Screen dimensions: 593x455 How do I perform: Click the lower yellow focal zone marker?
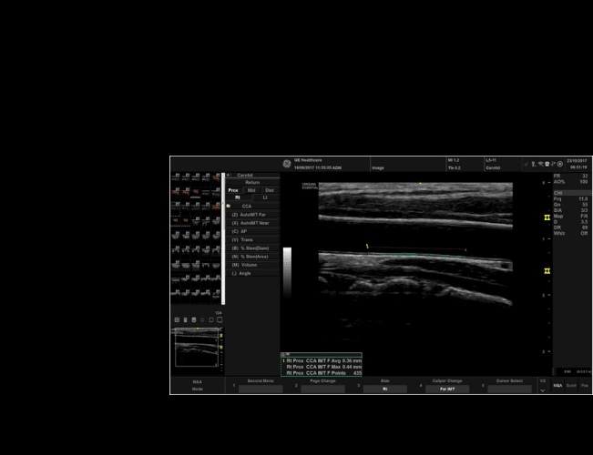547,271
